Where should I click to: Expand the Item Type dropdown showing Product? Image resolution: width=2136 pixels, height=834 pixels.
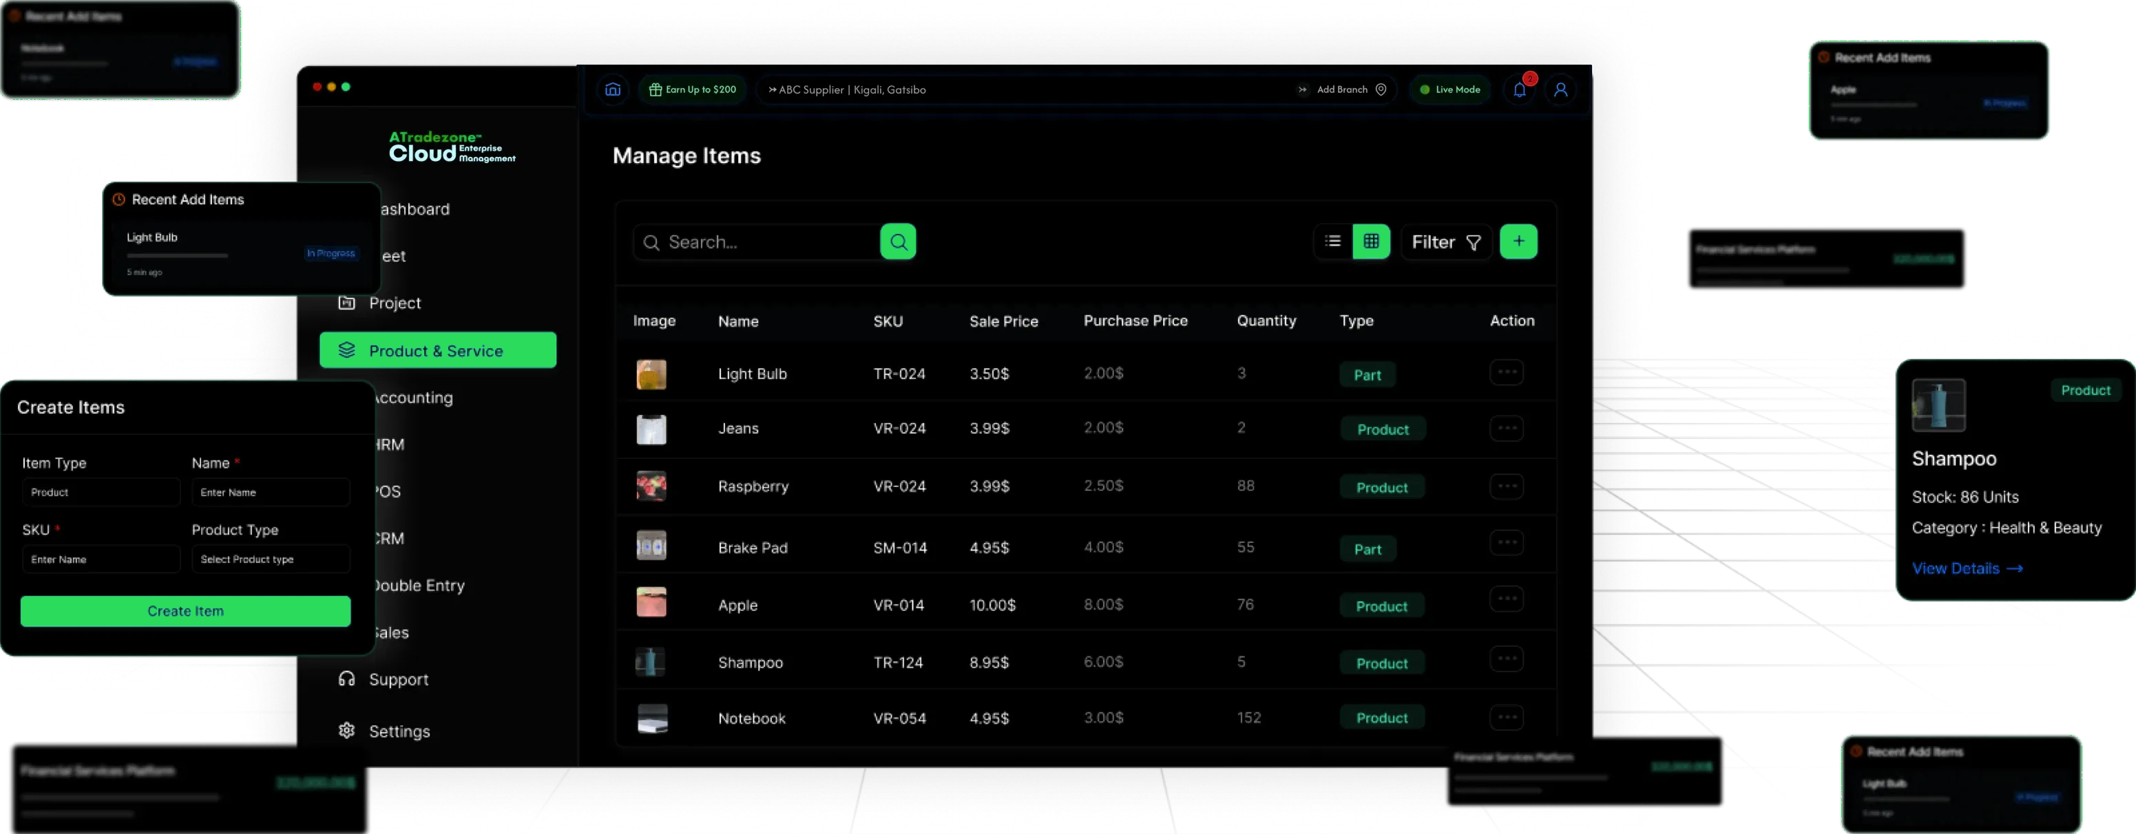pos(101,493)
